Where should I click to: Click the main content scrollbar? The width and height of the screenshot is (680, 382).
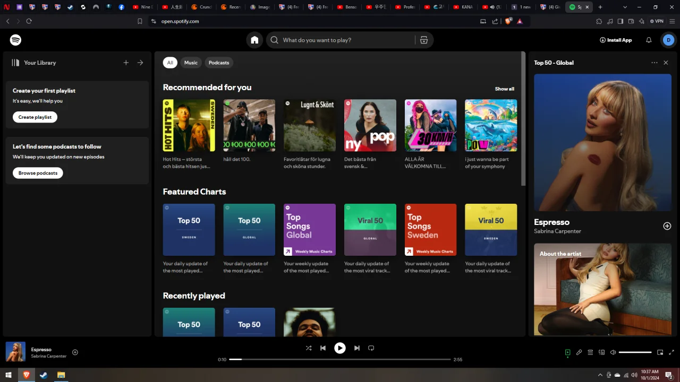[523, 119]
